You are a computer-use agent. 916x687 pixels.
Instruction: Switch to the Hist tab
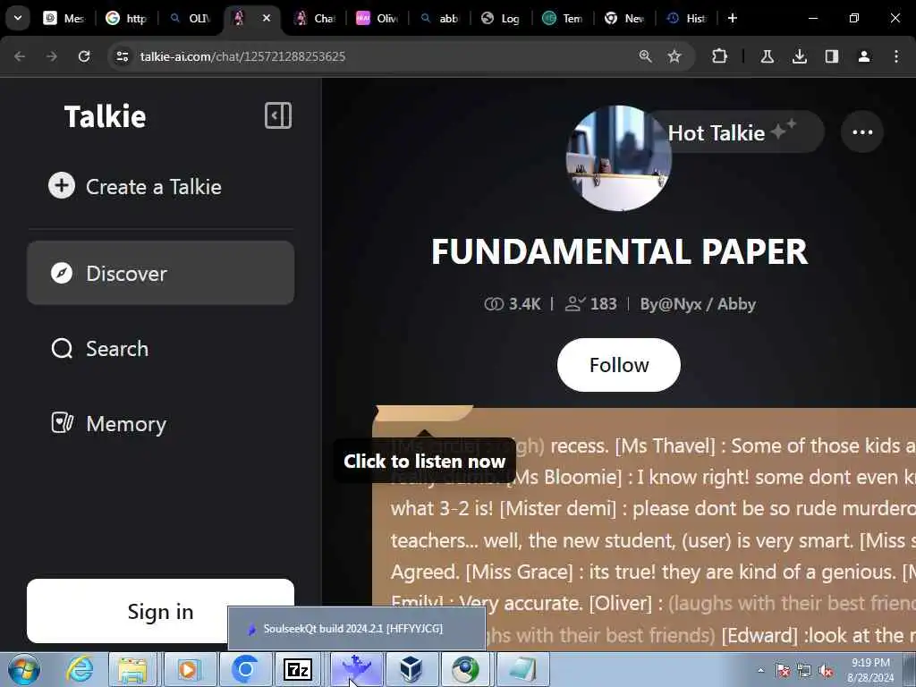[x=687, y=18]
